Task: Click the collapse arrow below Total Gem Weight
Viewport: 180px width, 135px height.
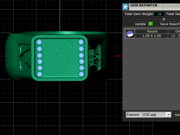Action: tap(164, 19)
